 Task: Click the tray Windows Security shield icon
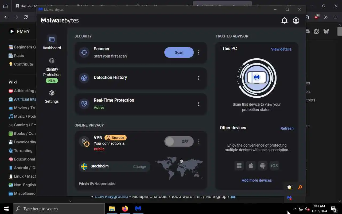pyautogui.click(x=289, y=187)
